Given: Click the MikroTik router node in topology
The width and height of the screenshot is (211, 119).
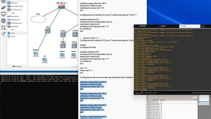Looking at the screenshot, I should tap(62, 7).
